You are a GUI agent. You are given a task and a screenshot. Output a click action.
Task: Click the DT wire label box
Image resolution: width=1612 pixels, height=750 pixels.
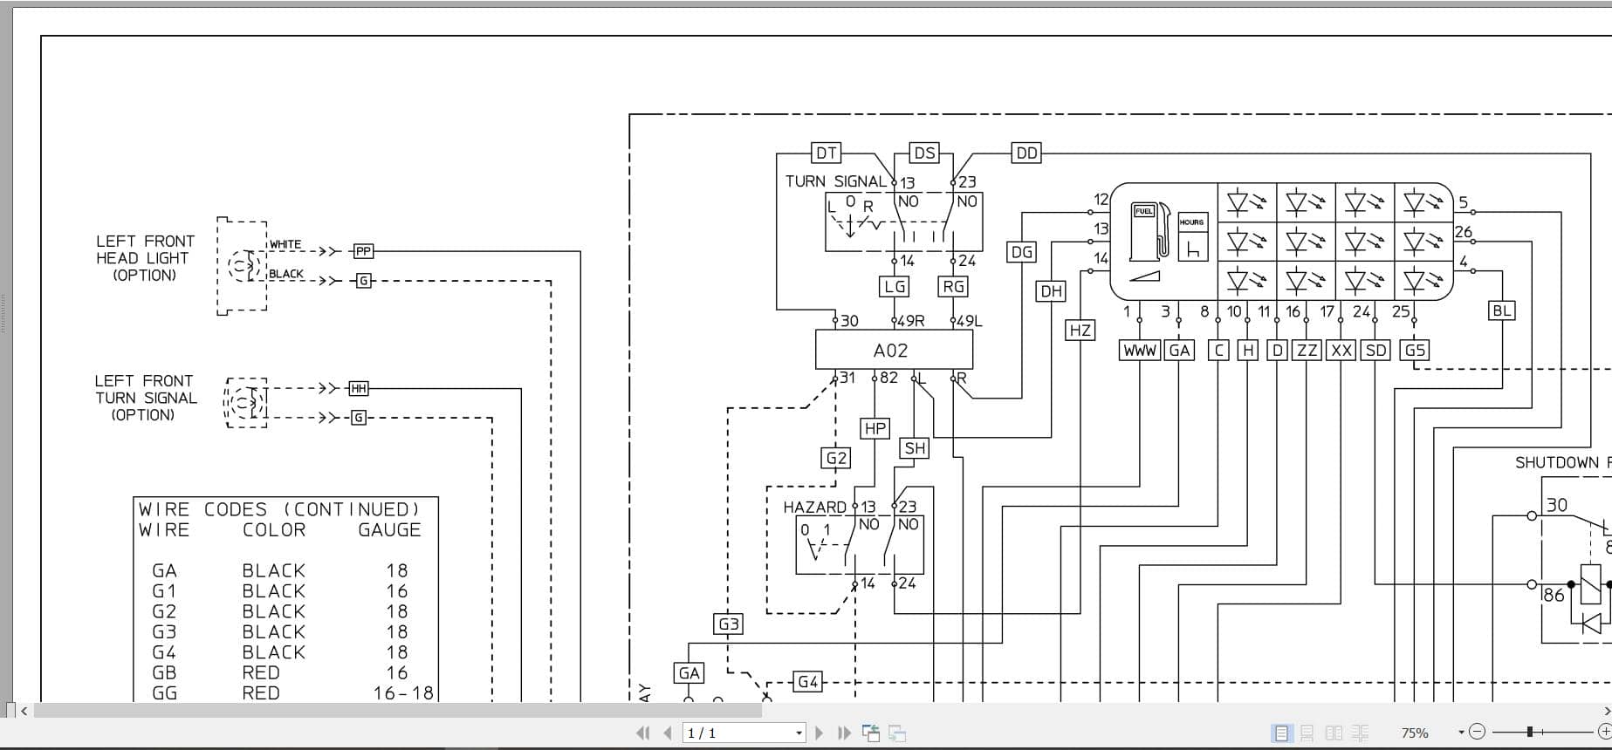(x=826, y=153)
